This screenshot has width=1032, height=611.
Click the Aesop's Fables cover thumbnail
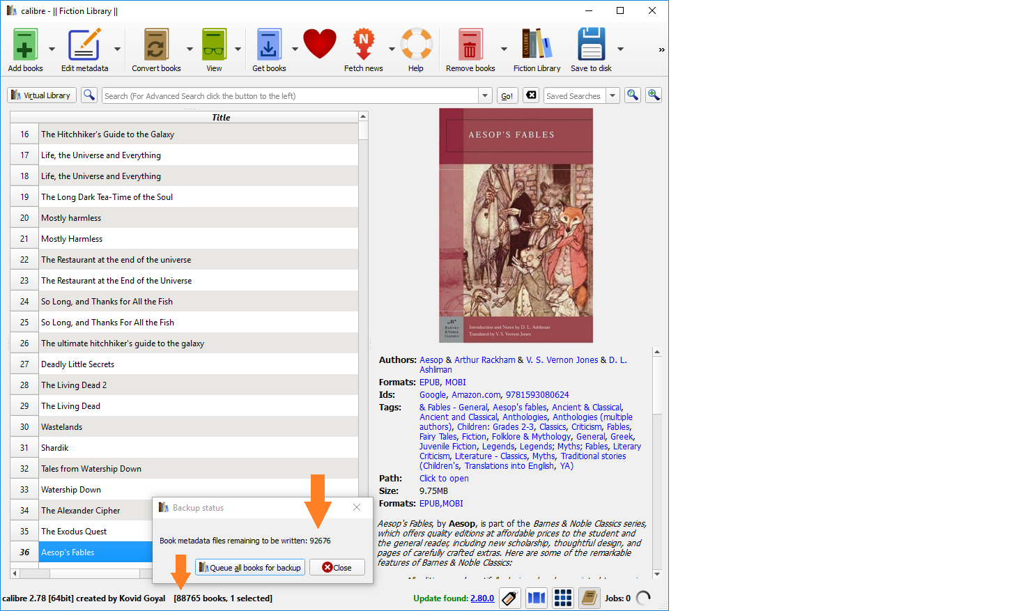click(x=516, y=225)
